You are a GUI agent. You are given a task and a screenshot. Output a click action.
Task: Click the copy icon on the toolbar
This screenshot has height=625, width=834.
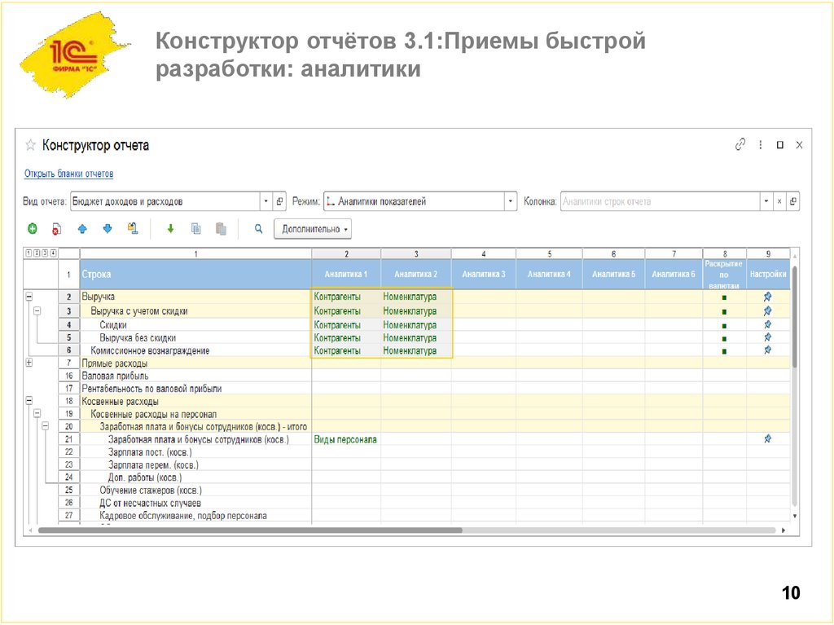click(x=195, y=228)
